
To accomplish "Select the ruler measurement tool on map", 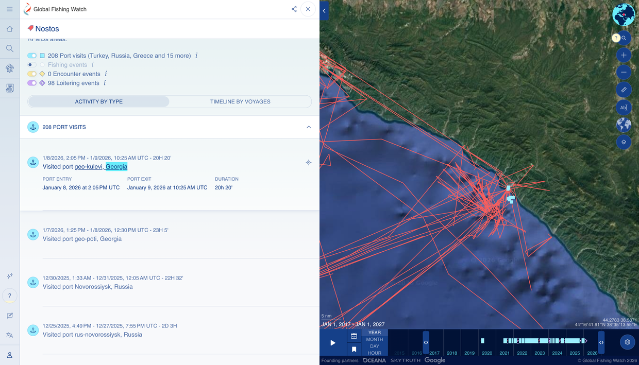I will point(624,90).
